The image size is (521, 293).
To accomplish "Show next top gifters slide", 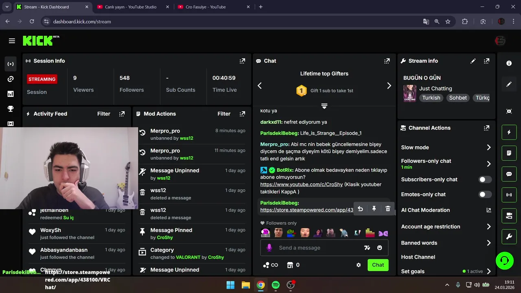I will (389, 85).
